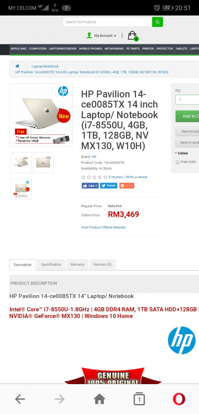This screenshot has height=414, width=199.
Task: Go to home via breadcrumb house icon
Action: (18, 66)
